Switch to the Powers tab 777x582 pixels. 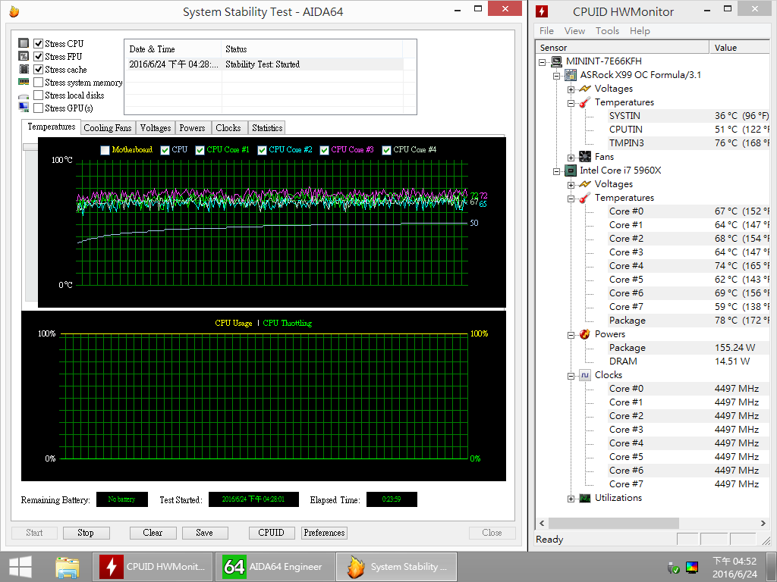192,127
